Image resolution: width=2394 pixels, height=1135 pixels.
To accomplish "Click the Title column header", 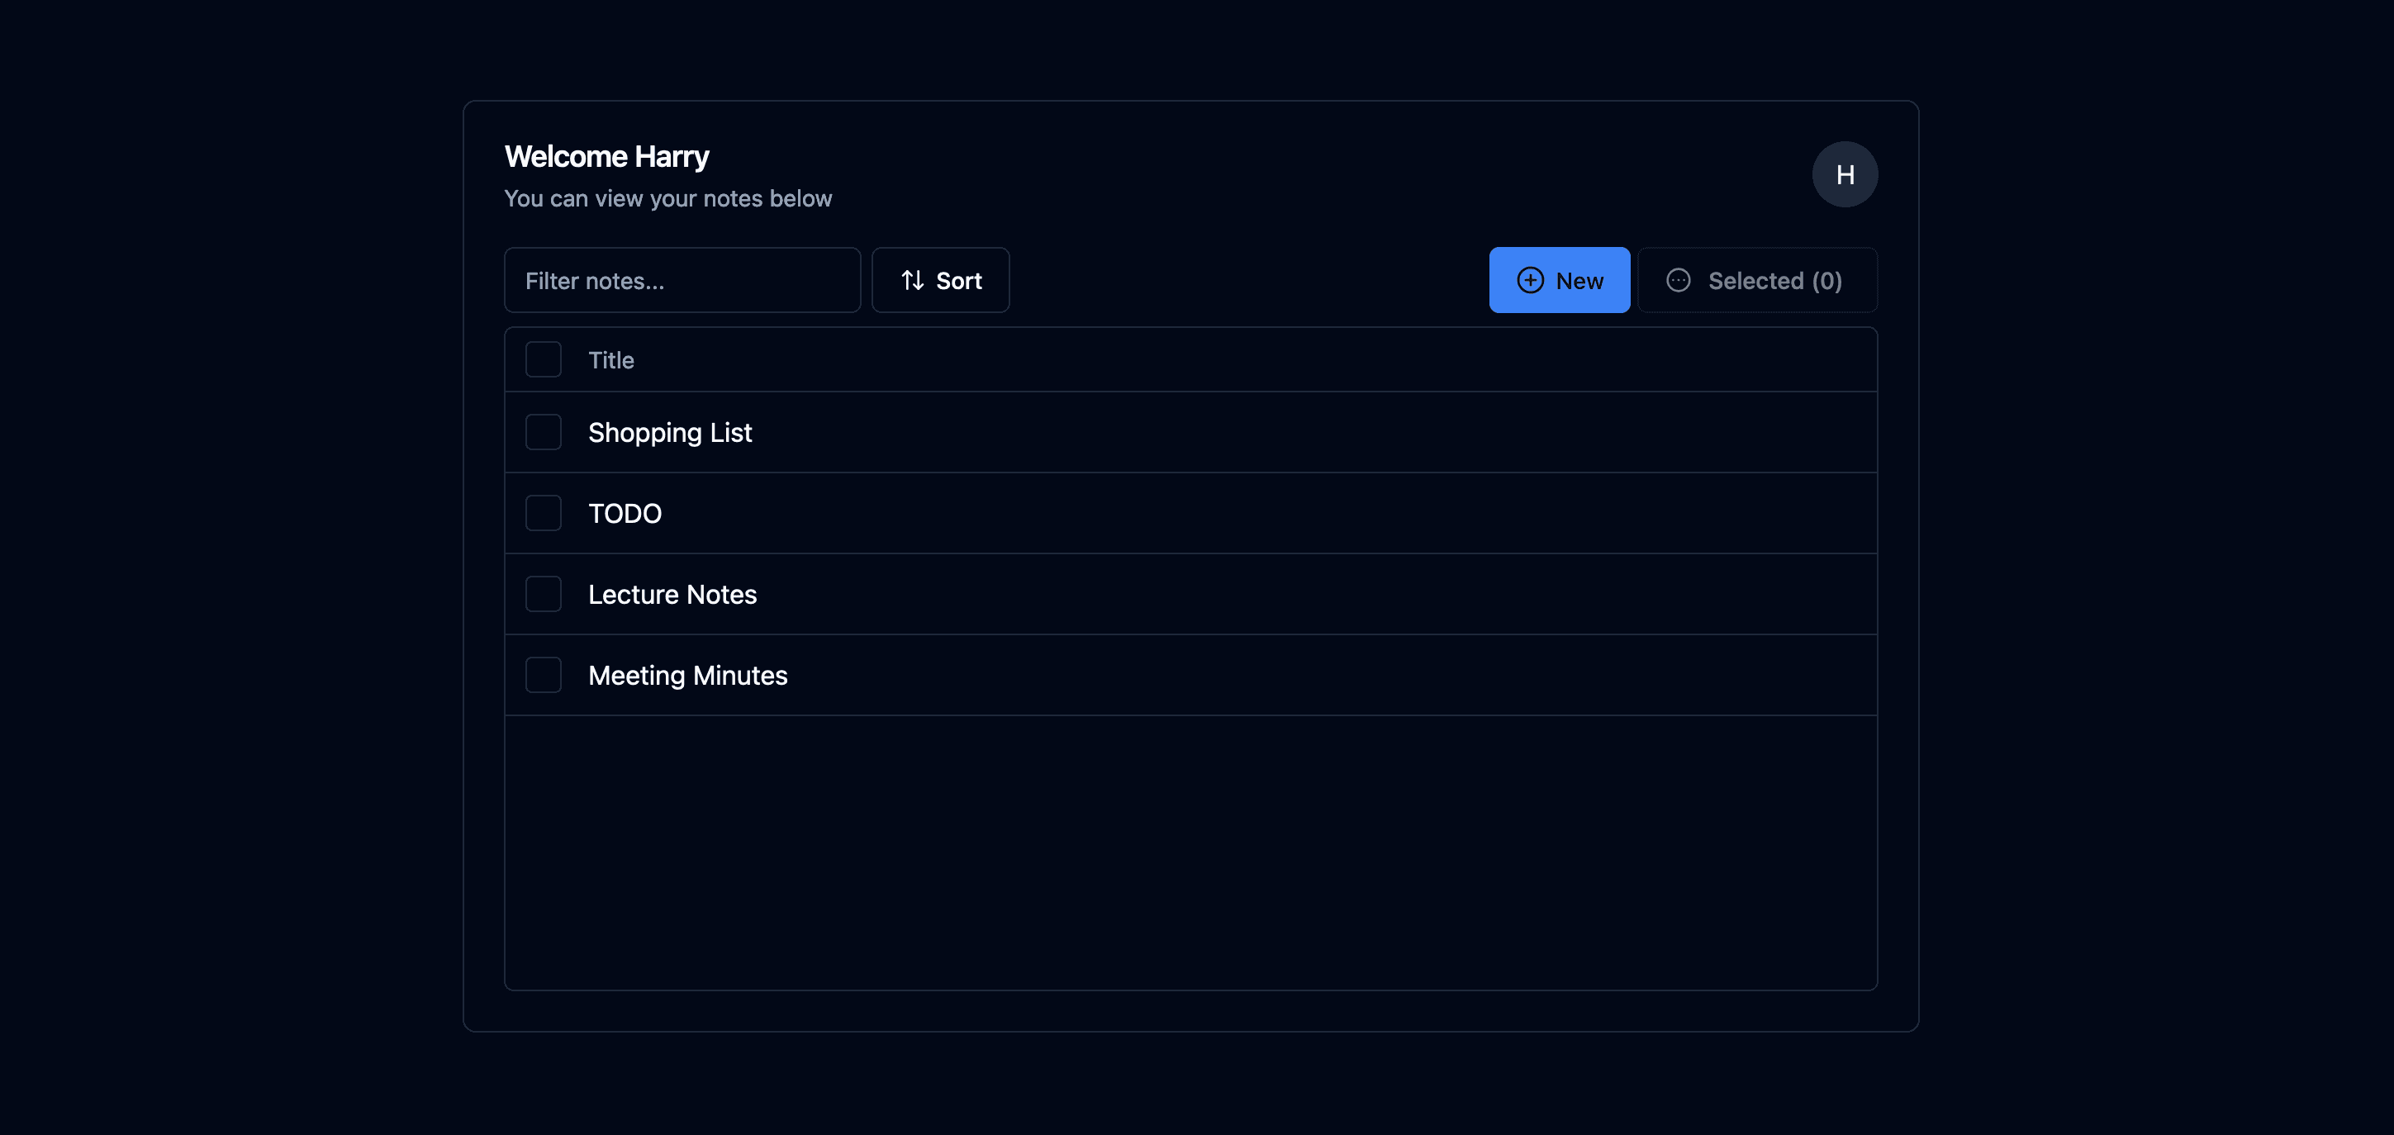I will pos(610,359).
